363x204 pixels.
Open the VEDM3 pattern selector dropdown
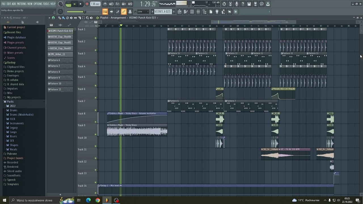162,12
